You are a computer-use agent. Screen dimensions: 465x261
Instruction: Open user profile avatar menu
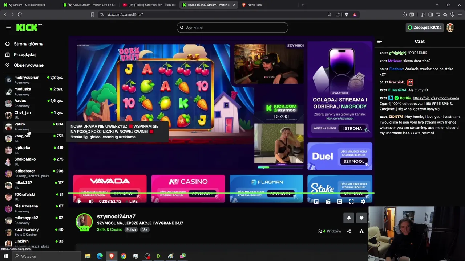450,28
